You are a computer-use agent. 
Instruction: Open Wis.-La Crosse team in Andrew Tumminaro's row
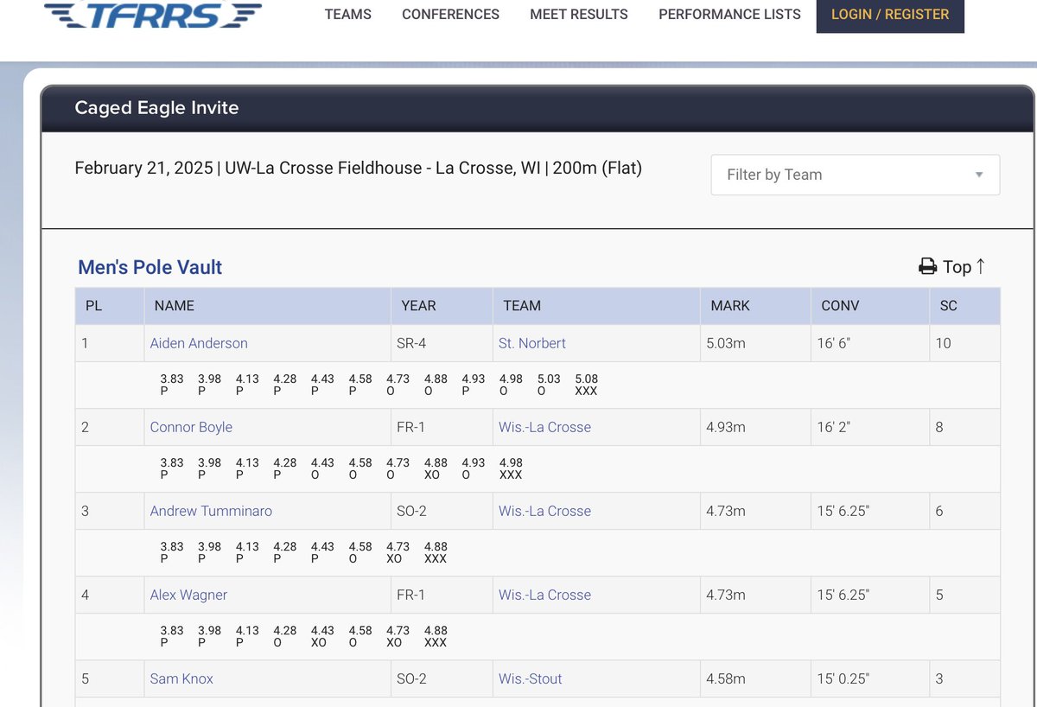coord(544,511)
